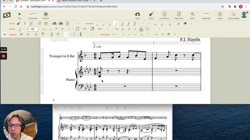Viewport: 250px width, 140px height.
Task: Expand the Articulation toolbar row arrow
Action: pos(189,35)
